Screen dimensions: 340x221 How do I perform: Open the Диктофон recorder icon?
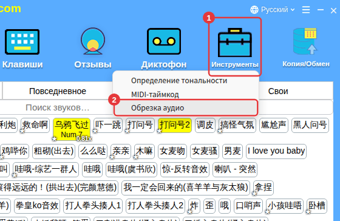click(164, 41)
